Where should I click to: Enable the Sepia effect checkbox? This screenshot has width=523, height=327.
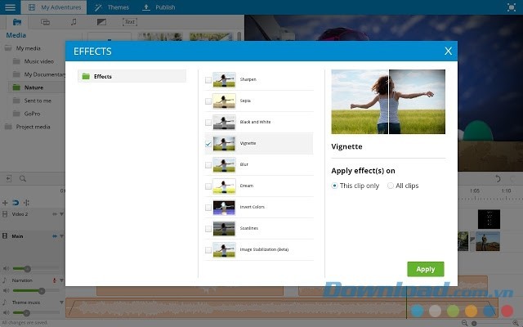point(208,101)
